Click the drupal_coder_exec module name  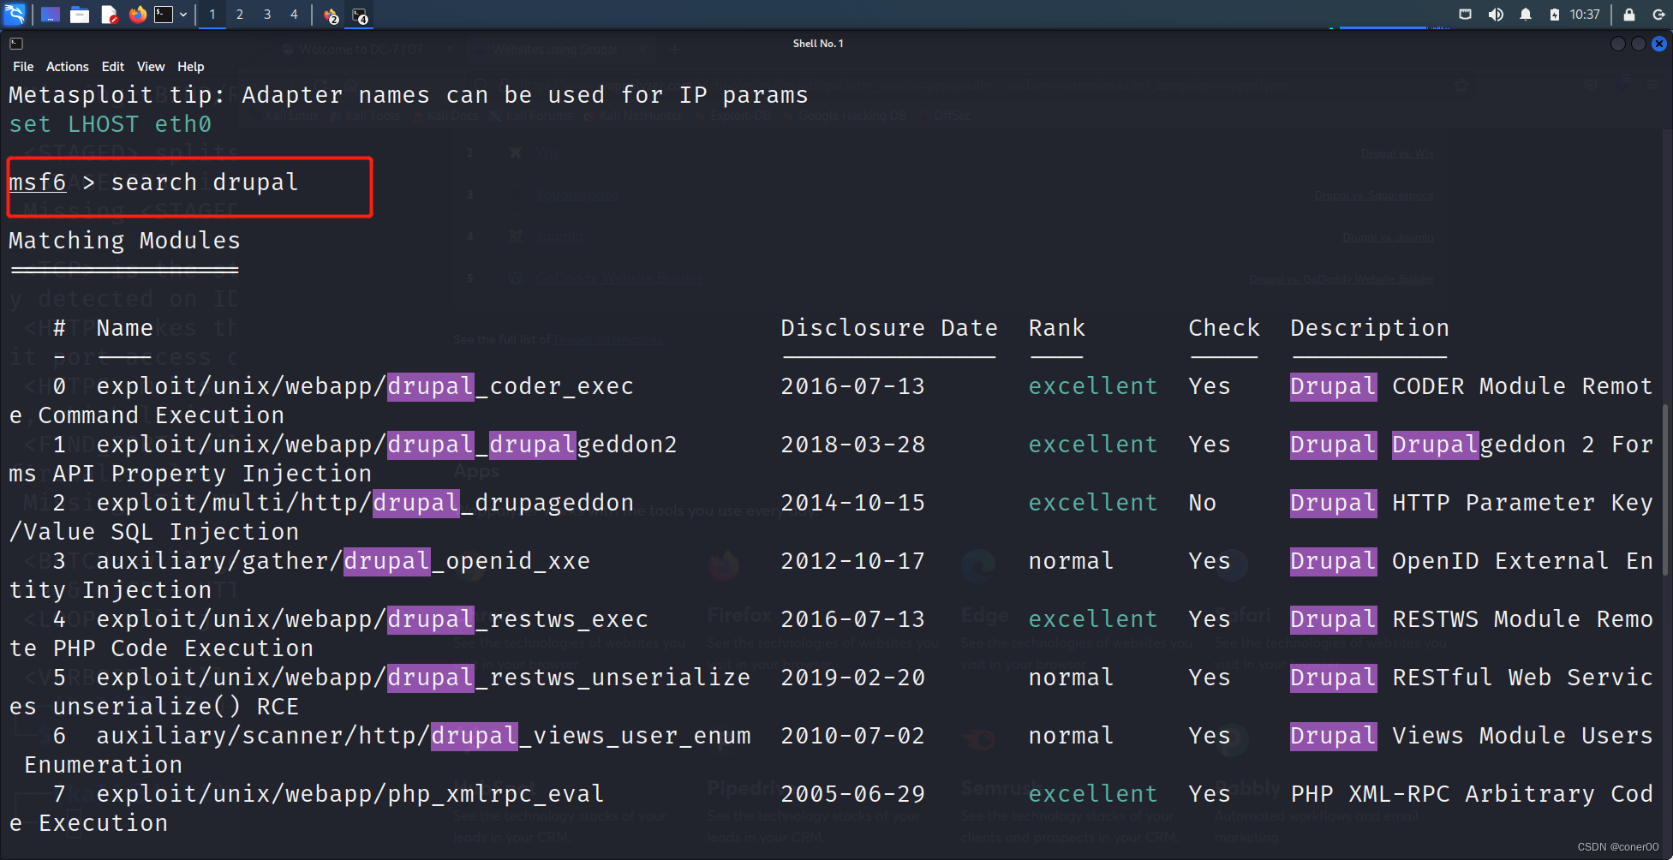[x=365, y=386]
